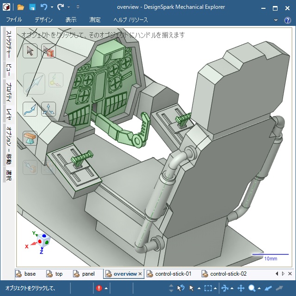Open the ストラクチャー side panel
Image resolution: width=296 pixels, height=296 pixels.
8,46
